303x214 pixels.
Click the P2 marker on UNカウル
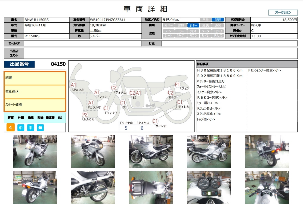[85, 114]
